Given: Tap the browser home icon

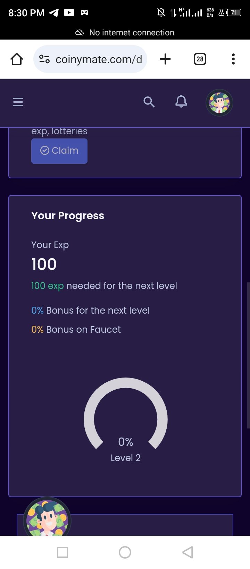Looking at the screenshot, I should [x=17, y=59].
